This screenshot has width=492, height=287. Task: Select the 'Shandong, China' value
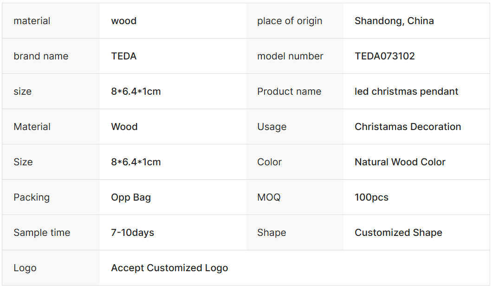click(394, 21)
